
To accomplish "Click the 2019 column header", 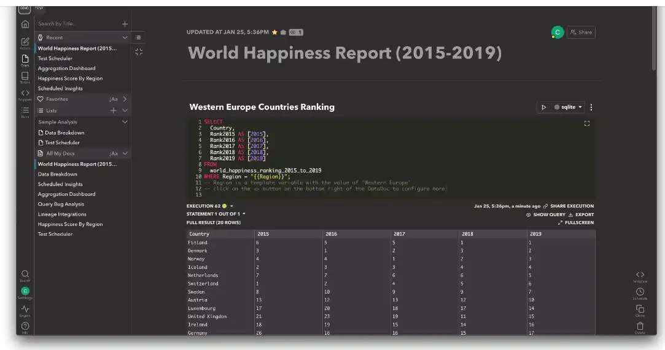I will (x=561, y=234).
